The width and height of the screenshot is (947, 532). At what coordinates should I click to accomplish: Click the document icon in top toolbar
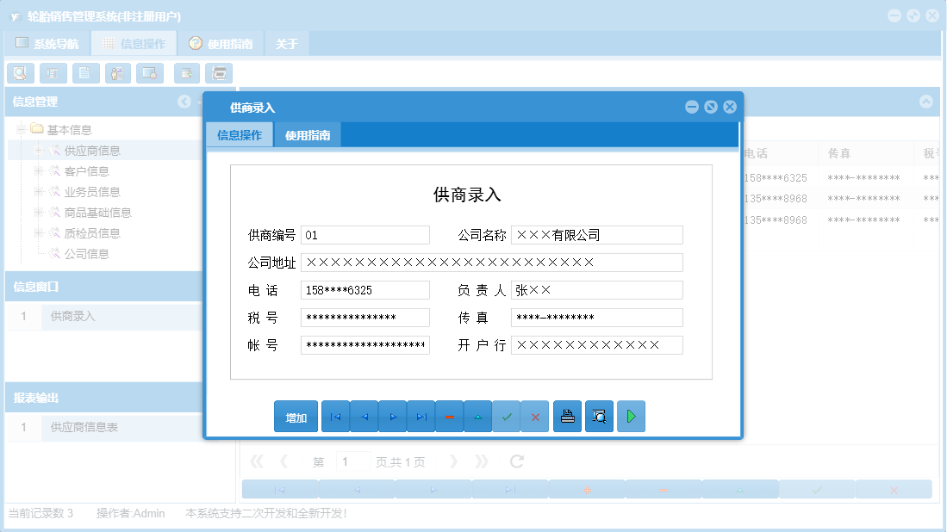point(85,73)
